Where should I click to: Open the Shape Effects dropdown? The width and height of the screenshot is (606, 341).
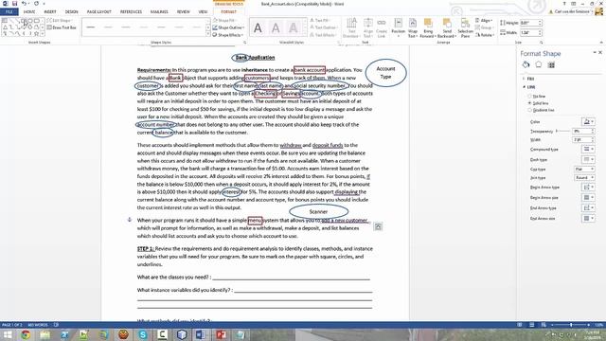pyautogui.click(x=227, y=35)
